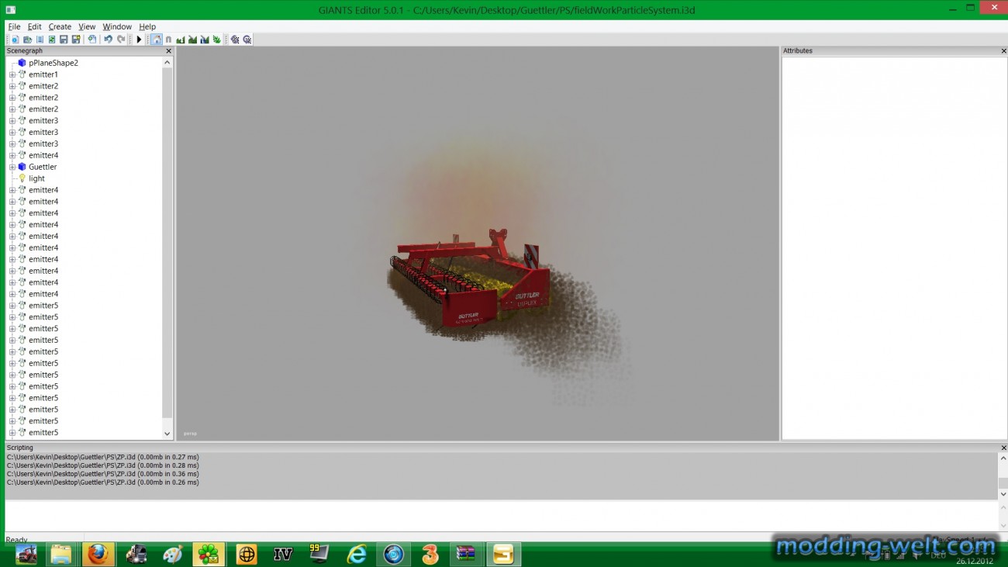Open the File menu
Screen dimensions: 1008x567
point(14,26)
